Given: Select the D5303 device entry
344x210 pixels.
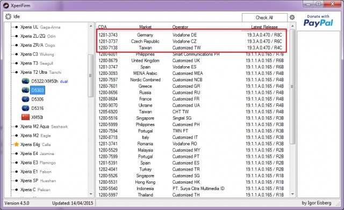Looking at the screenshot, I should coord(38,90).
